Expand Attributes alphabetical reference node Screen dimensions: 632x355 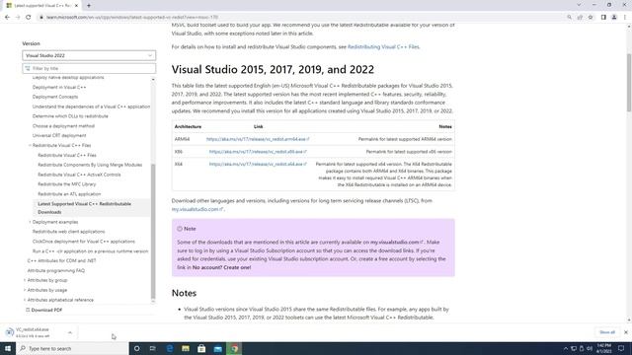pos(25,300)
